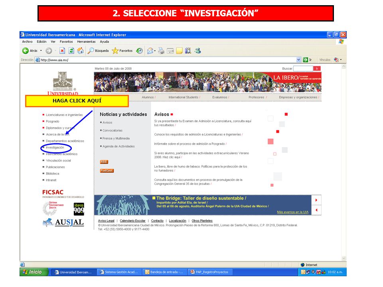Expand the address bar dropdown arrow
This screenshot has width=383, height=287.
pyautogui.click(x=298, y=60)
